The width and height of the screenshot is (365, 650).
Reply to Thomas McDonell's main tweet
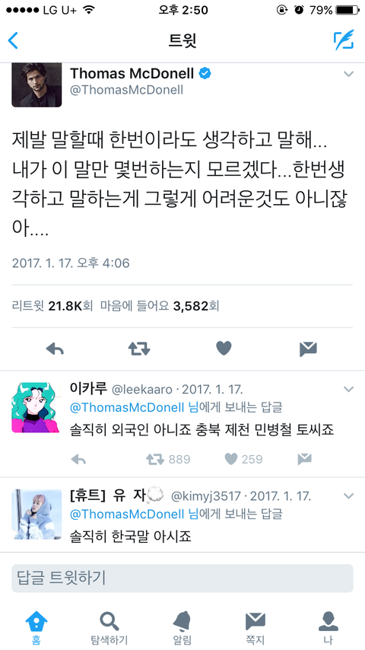pos(55,349)
